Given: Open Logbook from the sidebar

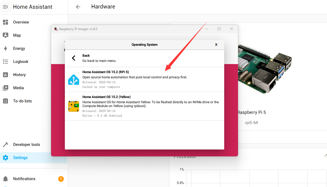Looking at the screenshot, I should (x=21, y=62).
